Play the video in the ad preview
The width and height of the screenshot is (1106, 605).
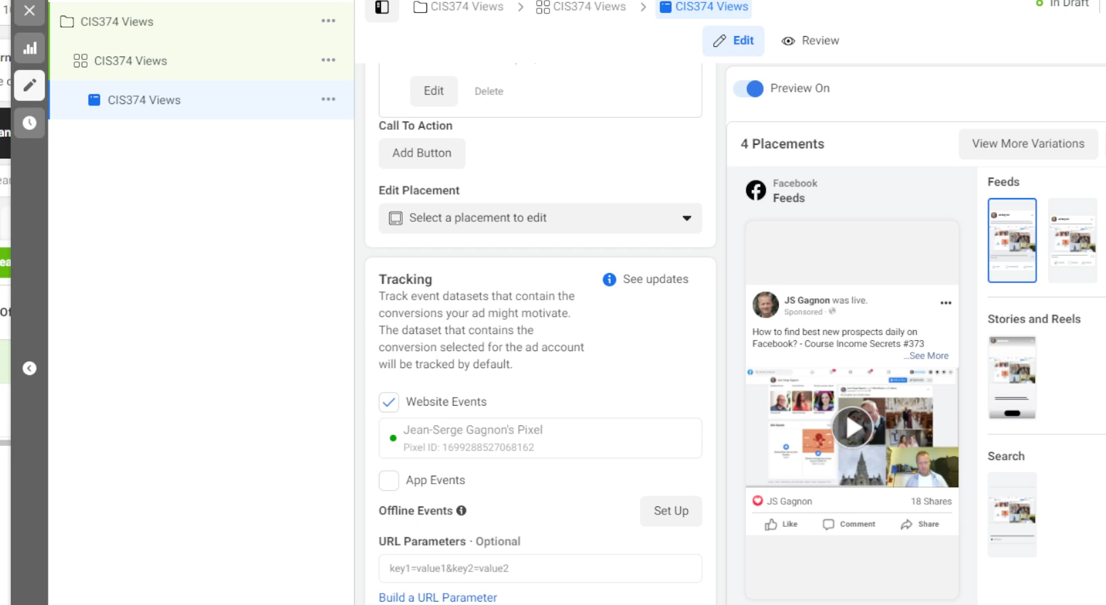852,427
